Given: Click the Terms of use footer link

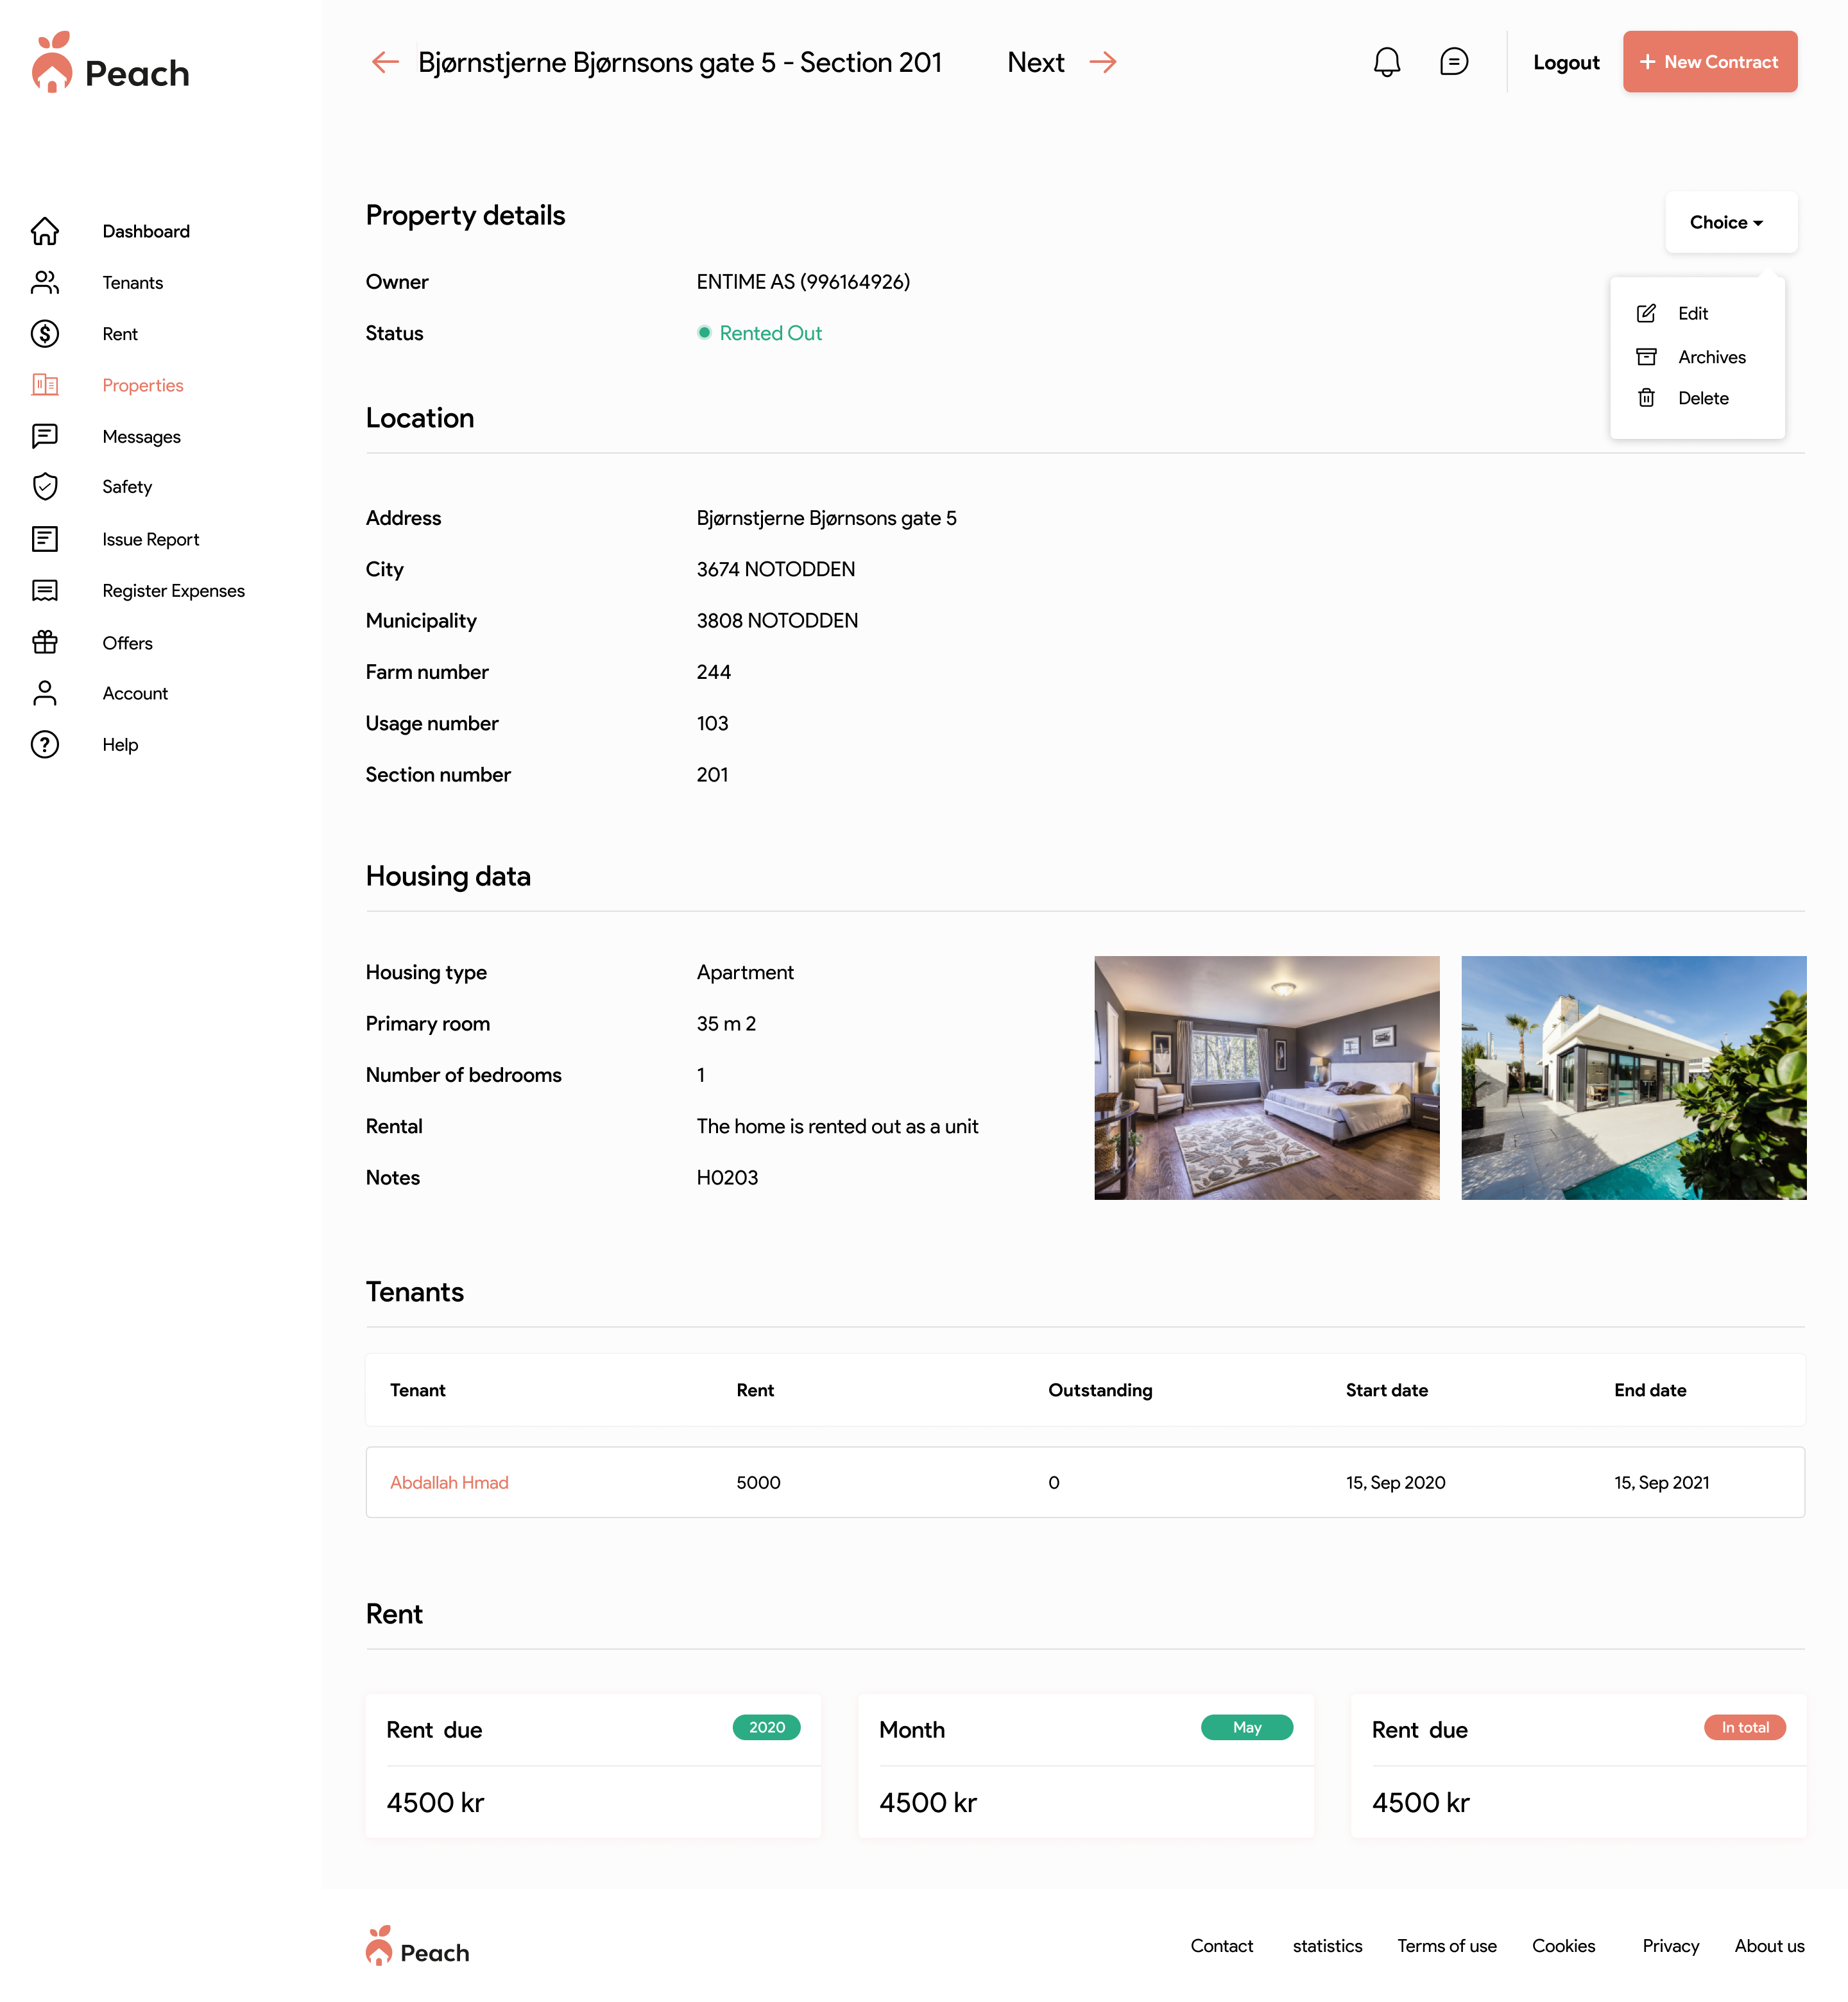Looking at the screenshot, I should pos(1446,1945).
